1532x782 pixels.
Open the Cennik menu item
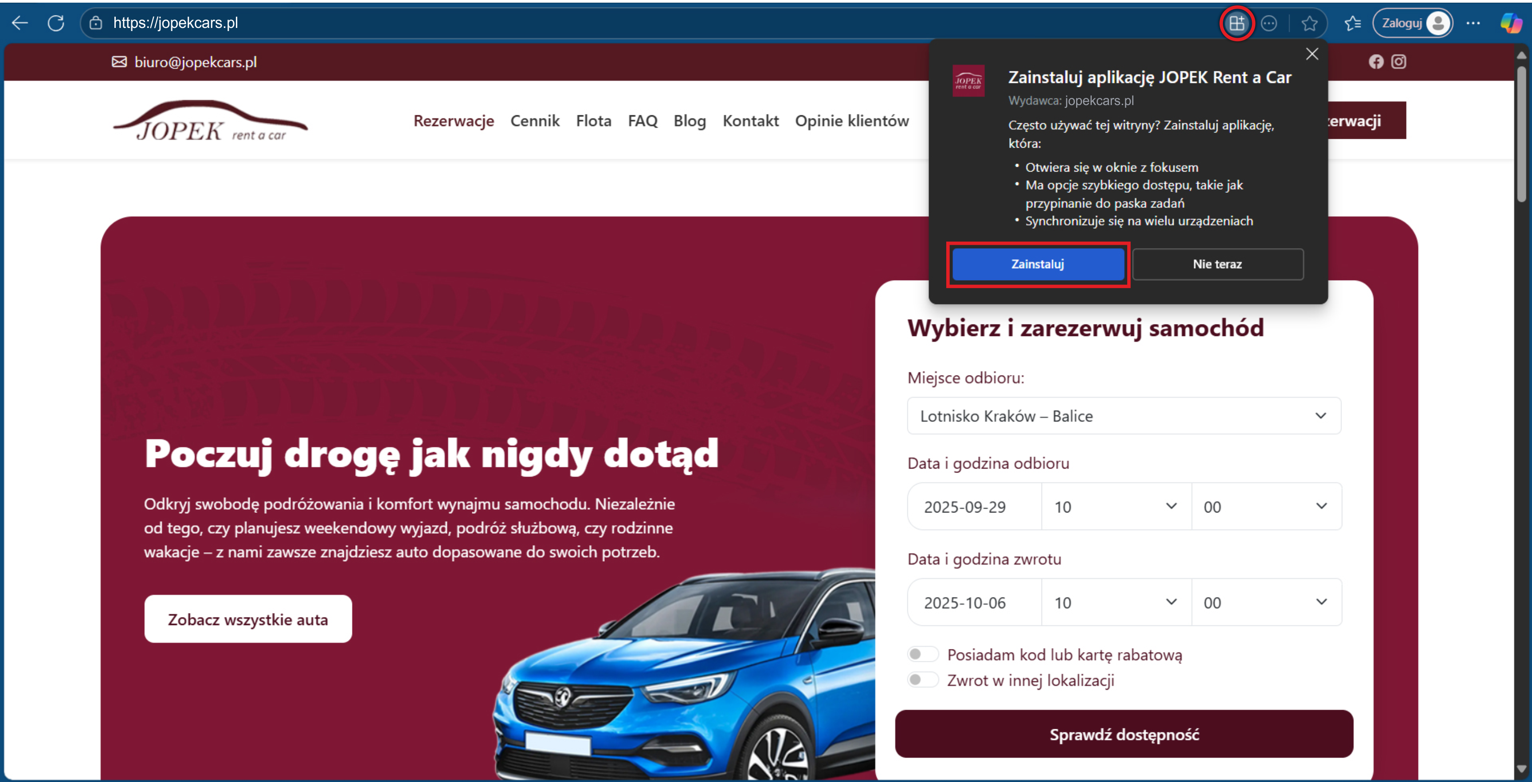point(535,121)
